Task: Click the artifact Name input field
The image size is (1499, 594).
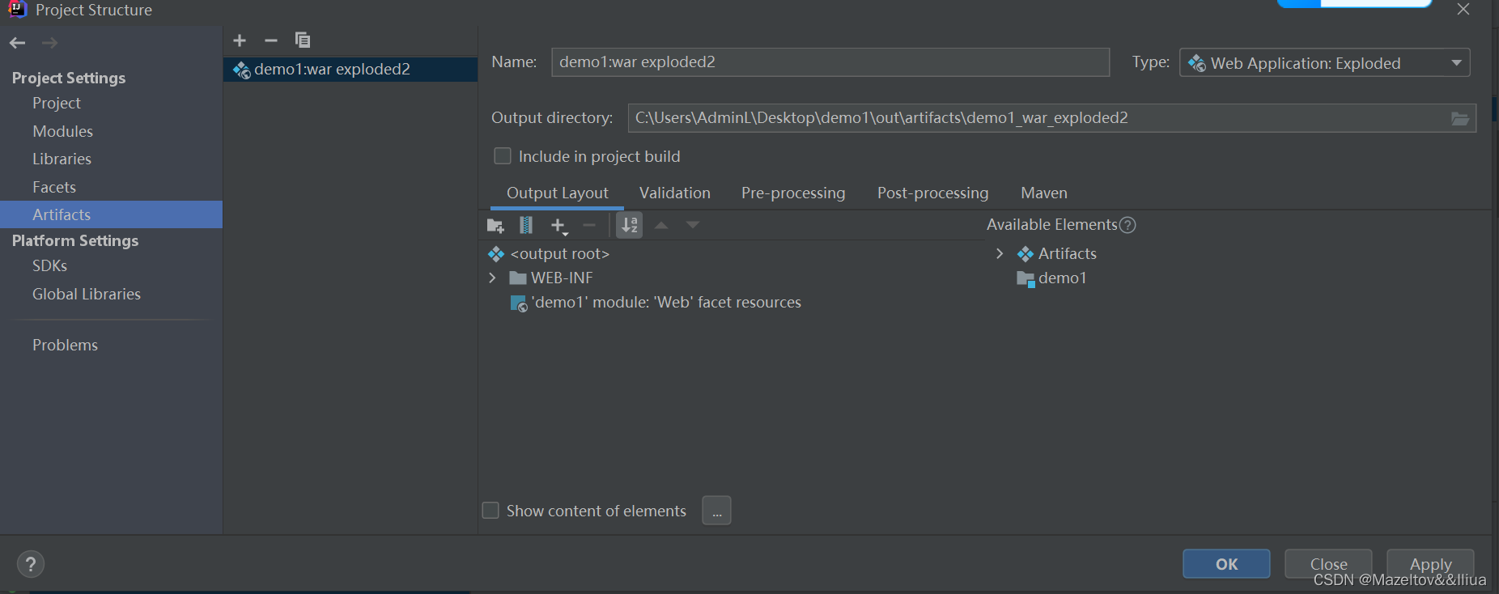Action: click(x=830, y=62)
